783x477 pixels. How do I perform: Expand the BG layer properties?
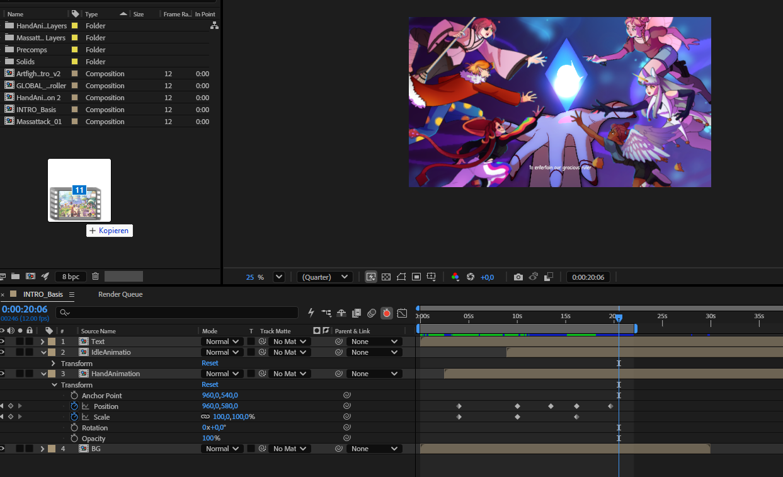tap(42, 449)
